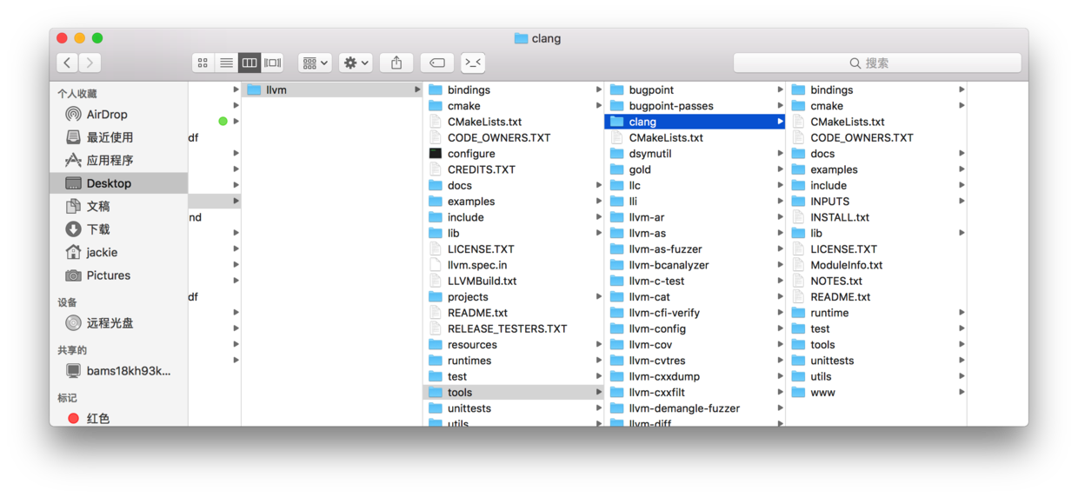Select the llvm folder
This screenshot has width=1078, height=497.
pos(332,89)
